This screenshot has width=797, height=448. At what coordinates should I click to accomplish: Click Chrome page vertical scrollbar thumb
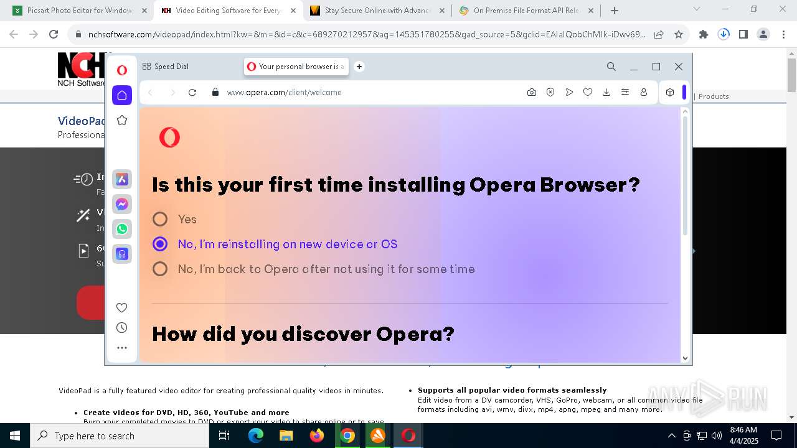click(x=791, y=75)
